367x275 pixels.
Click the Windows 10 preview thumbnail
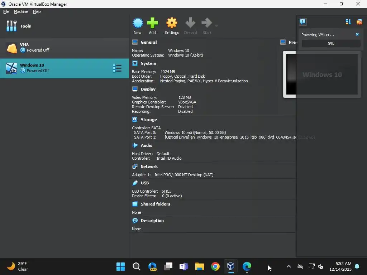[322, 74]
